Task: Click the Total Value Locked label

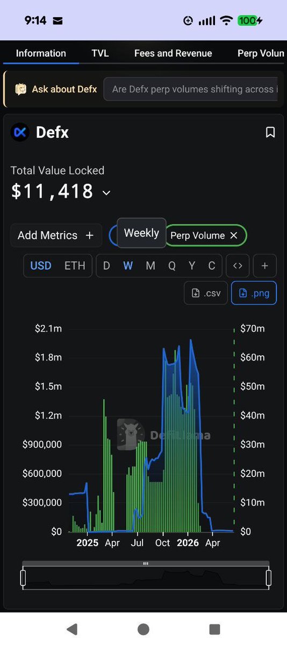Action: (57, 170)
